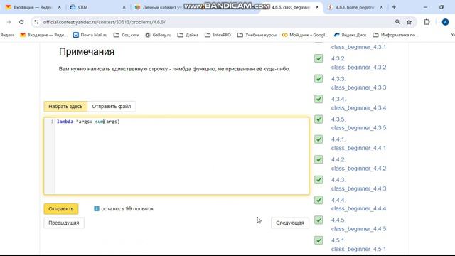Open problem class_beginner_4.4.1
The image size is (455, 256).
(358, 144)
